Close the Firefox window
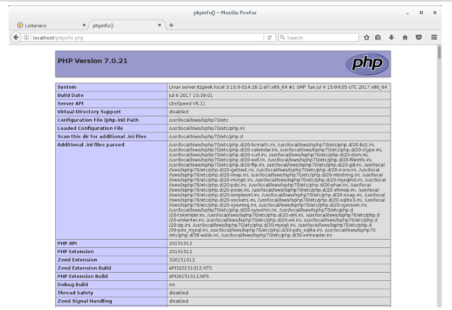The height and width of the screenshot is (310, 452). (x=435, y=12)
